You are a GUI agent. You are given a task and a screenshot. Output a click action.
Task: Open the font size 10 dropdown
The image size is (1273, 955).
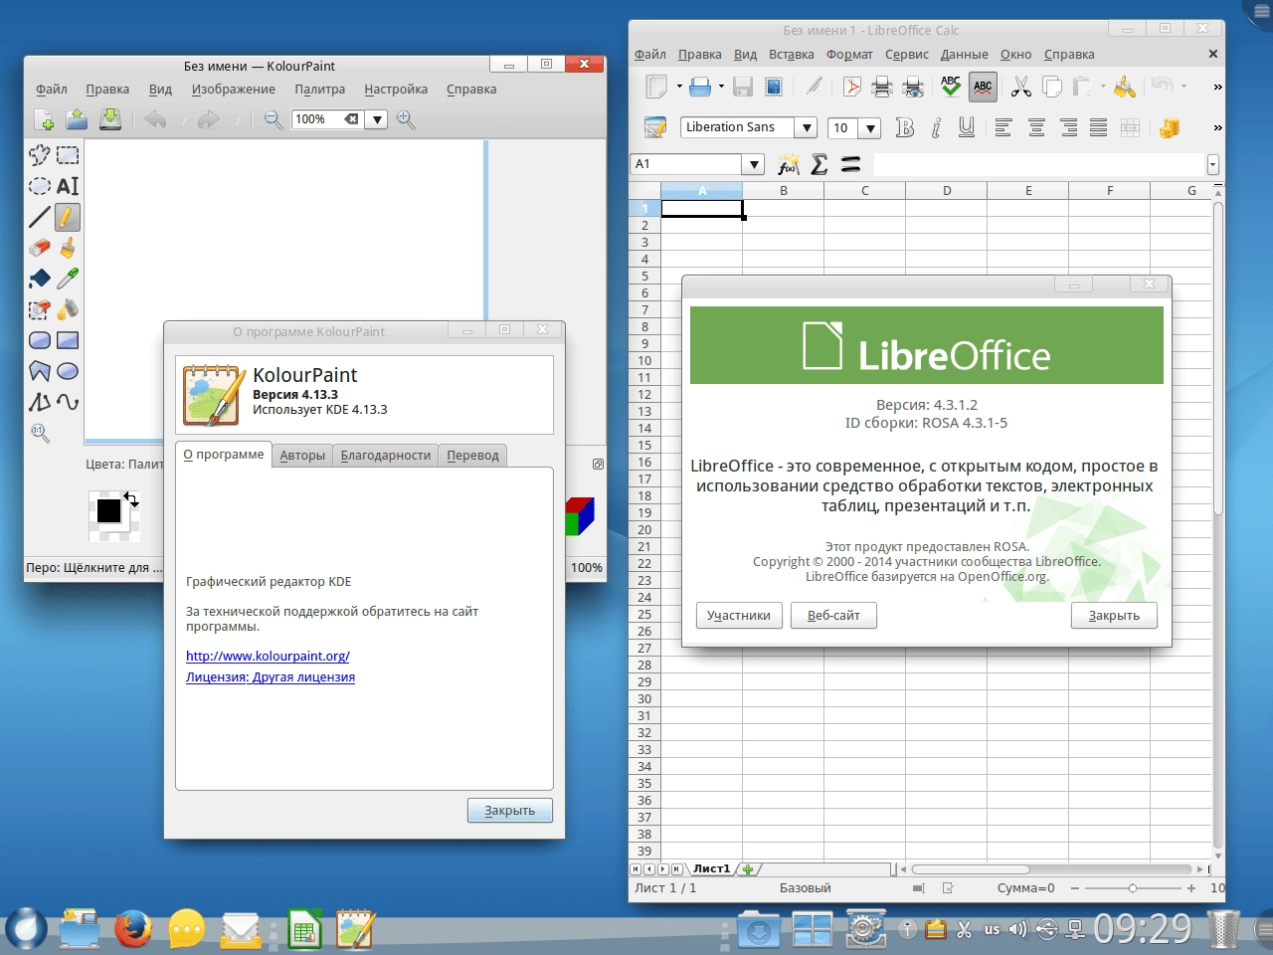tap(870, 127)
